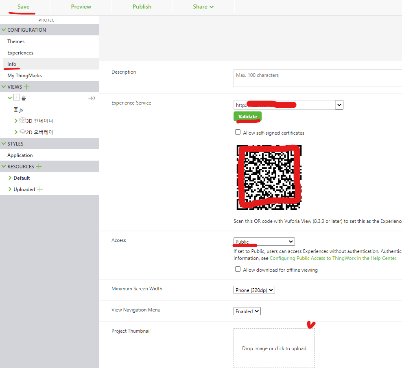Collapse the RESOURCES section
This screenshot has width=402, height=368.
point(4,166)
